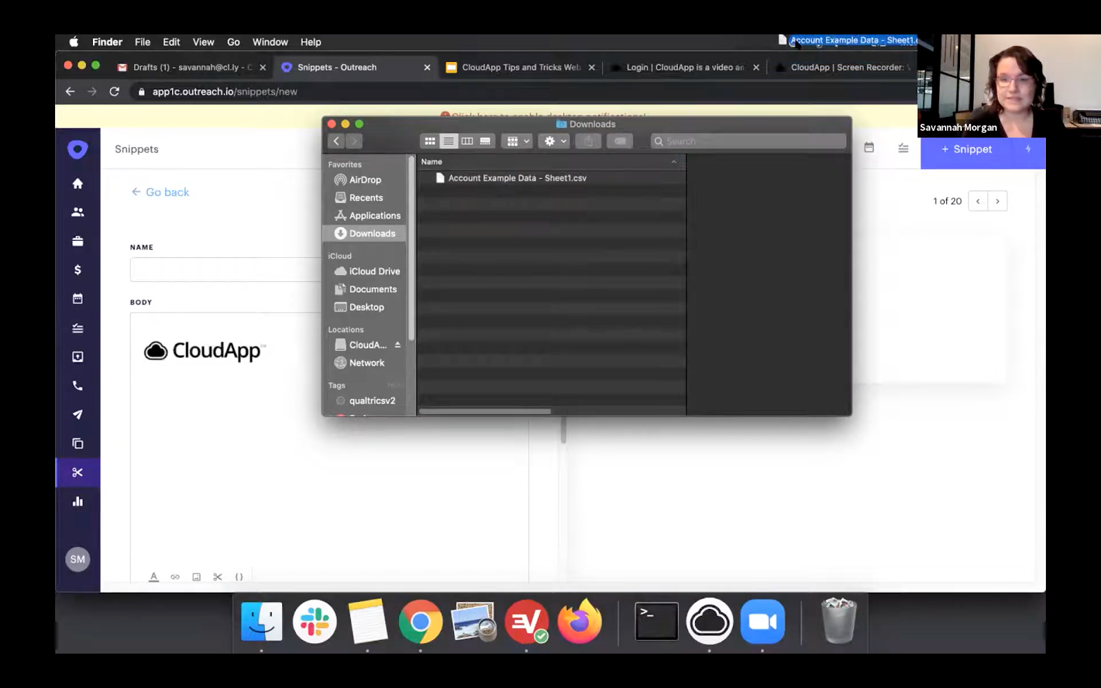Go to next page of snippets
The width and height of the screenshot is (1101, 688).
point(997,201)
